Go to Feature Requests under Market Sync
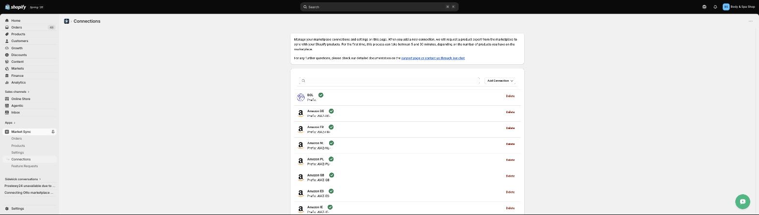 (x=25, y=166)
